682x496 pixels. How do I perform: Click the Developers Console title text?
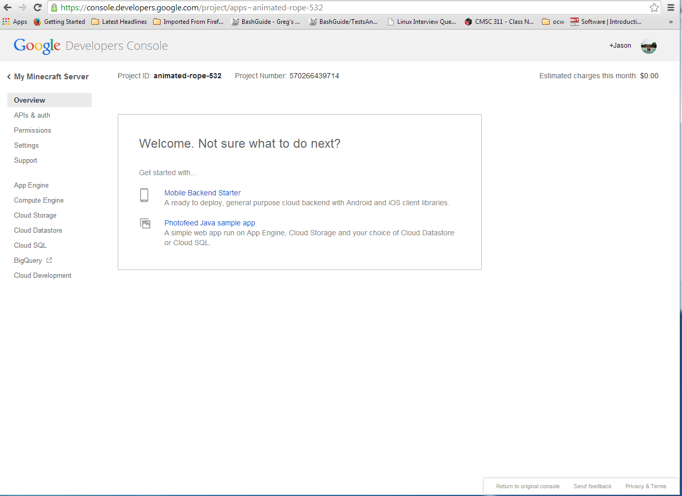[x=117, y=46]
